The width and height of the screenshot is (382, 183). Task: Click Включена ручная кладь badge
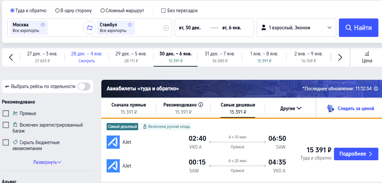pos(166,127)
